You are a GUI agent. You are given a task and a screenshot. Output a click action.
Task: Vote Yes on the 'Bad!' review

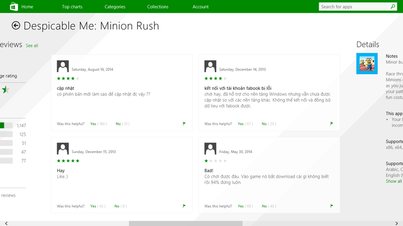click(x=241, y=206)
